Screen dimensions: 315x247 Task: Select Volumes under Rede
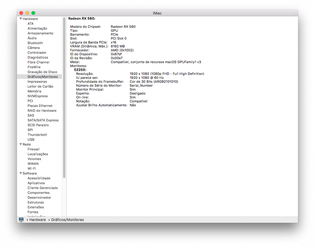tap(34, 159)
